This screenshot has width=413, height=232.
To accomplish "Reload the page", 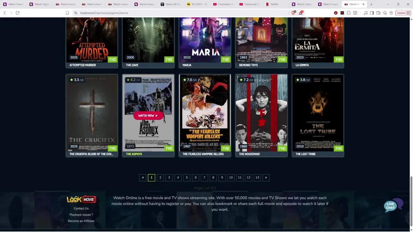I will [17, 13].
